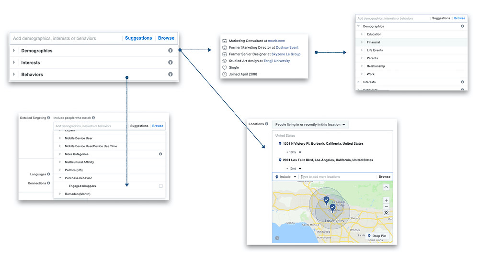Click graduation cap icon beside Studied Art design
Image resolution: width=479 pixels, height=269 pixels.
[x=225, y=61]
